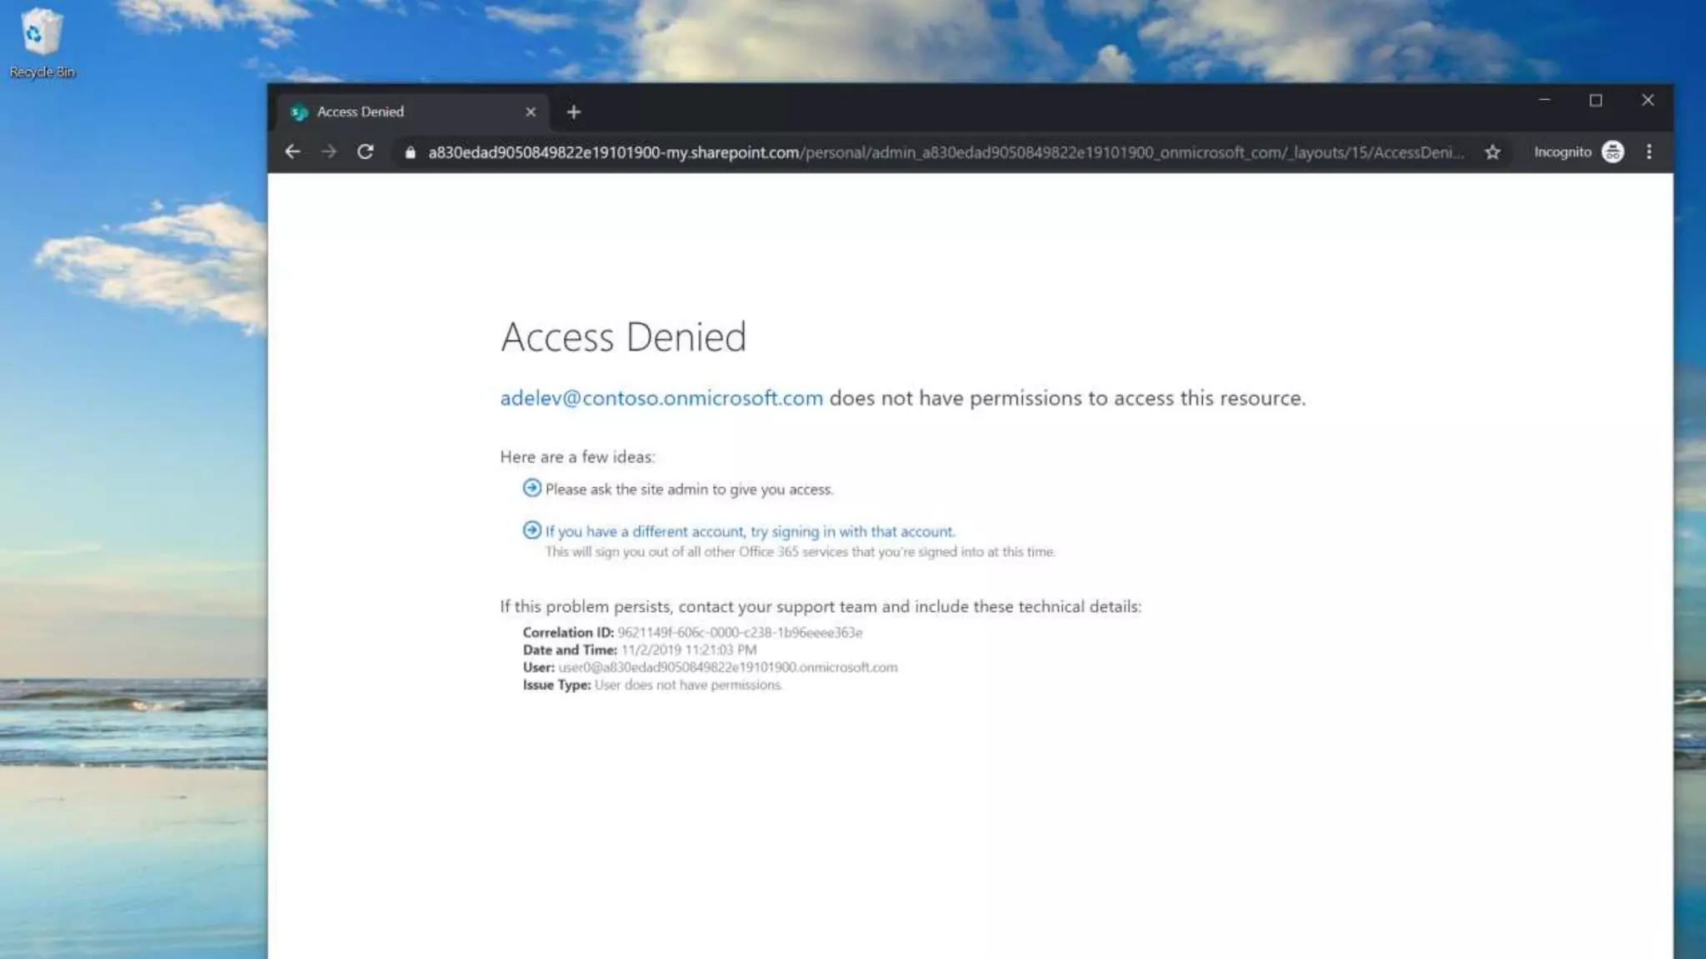
Task: Click arrow icon beside ask site admin
Action: coord(531,488)
